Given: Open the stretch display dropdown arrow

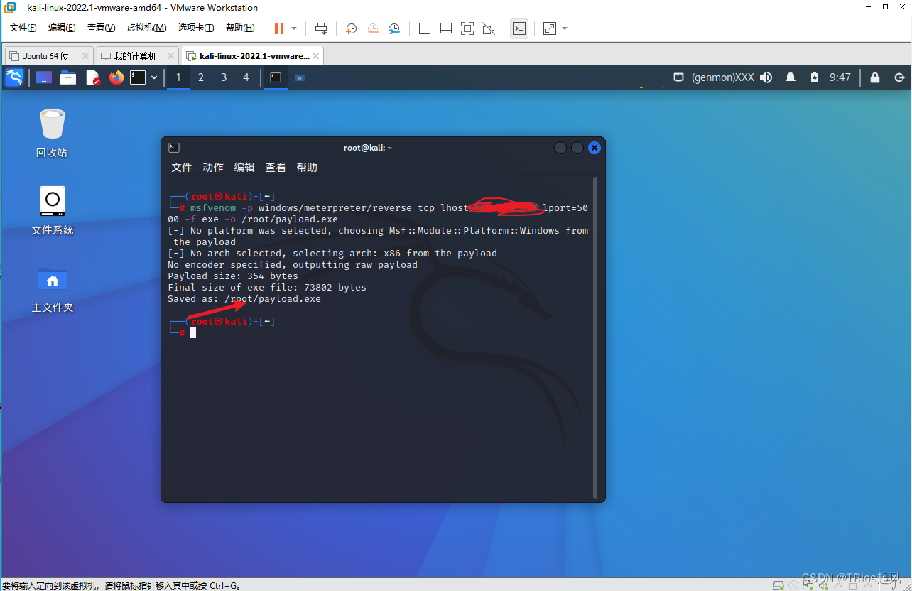Looking at the screenshot, I should click(565, 28).
